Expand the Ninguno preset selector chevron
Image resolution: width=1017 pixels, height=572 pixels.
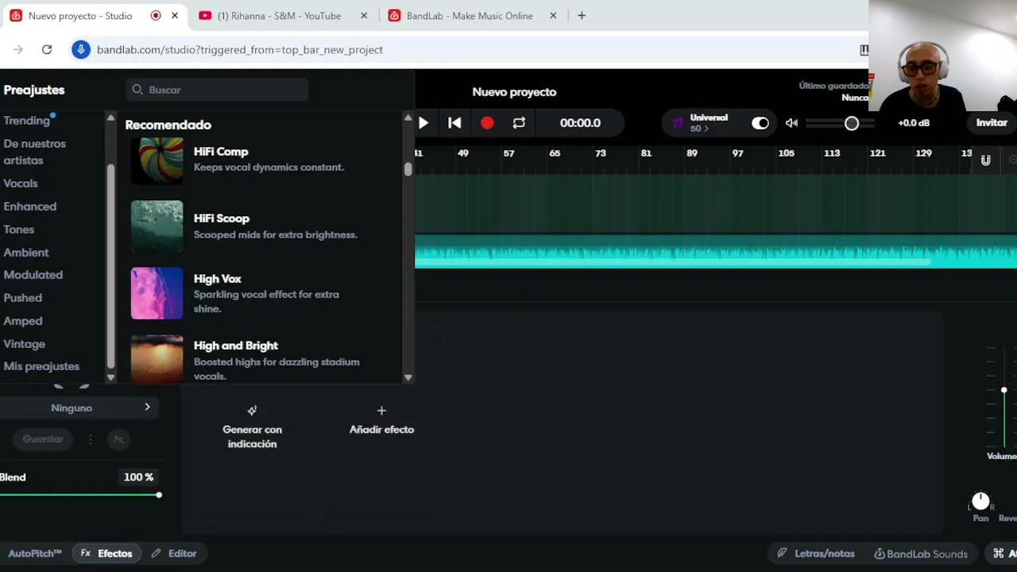click(147, 408)
